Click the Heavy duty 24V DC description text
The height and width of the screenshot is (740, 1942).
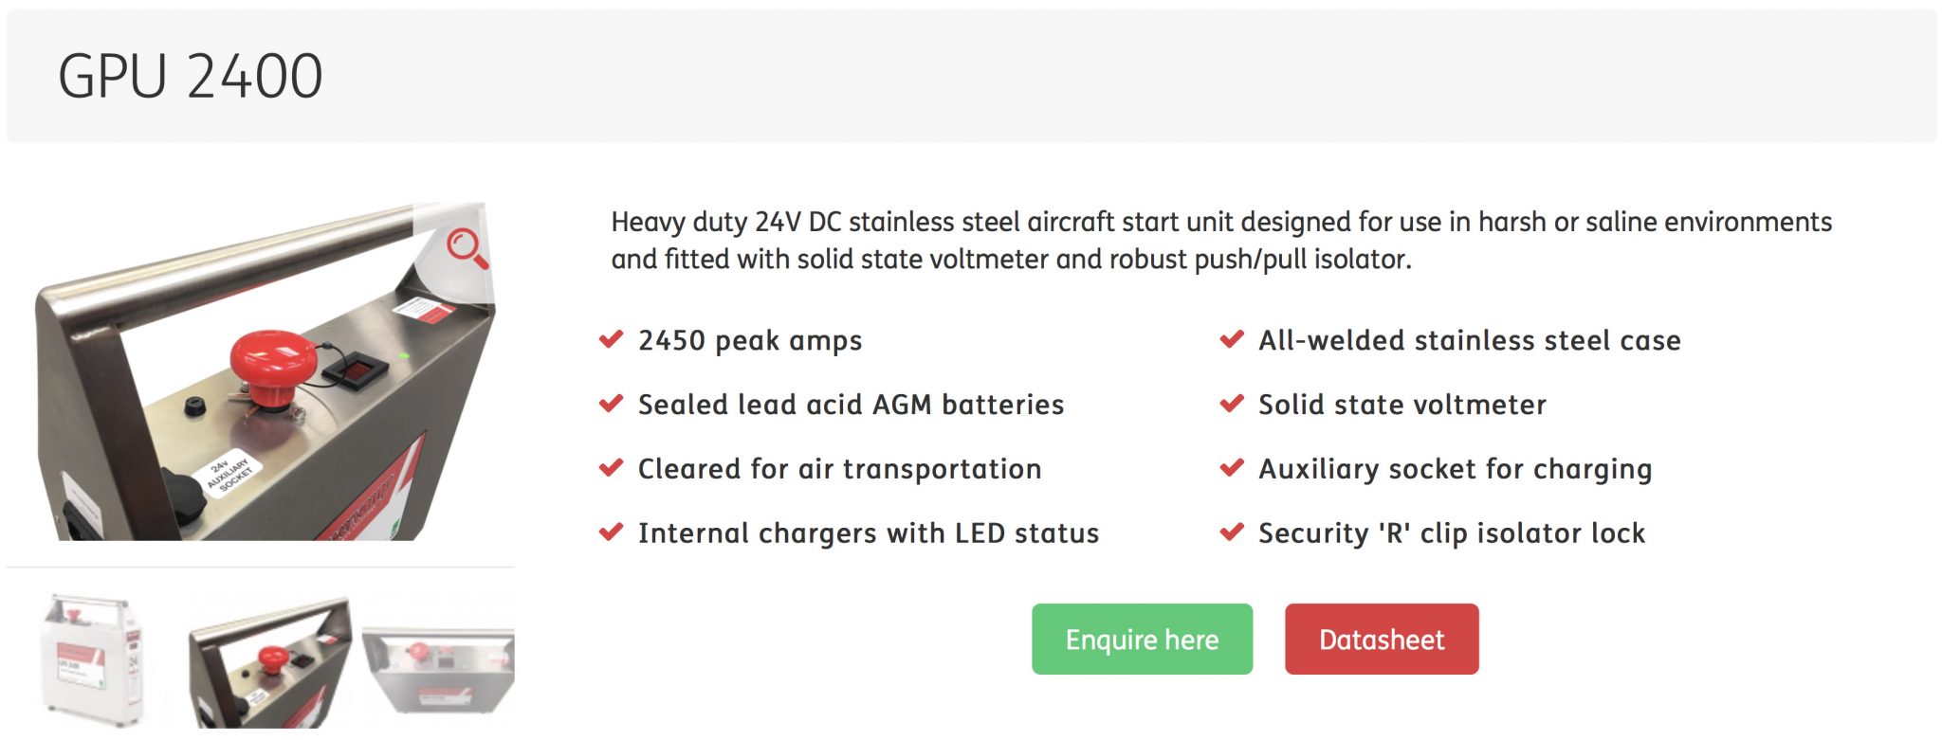coord(1221,240)
